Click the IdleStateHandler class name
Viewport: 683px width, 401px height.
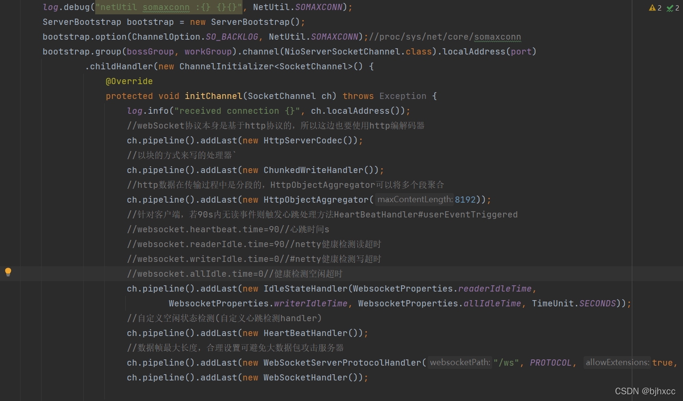[306, 288]
